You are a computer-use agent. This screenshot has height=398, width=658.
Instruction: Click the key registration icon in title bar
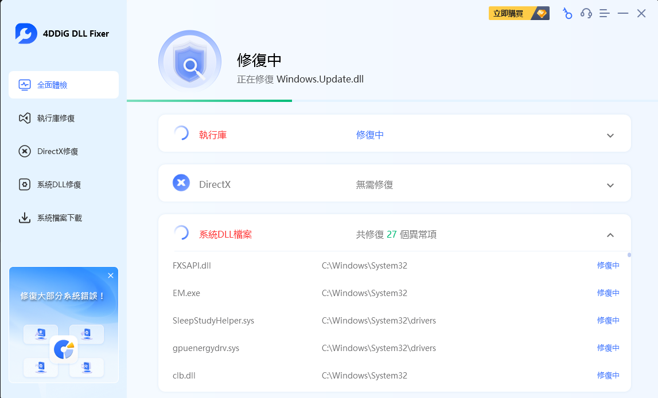567,13
